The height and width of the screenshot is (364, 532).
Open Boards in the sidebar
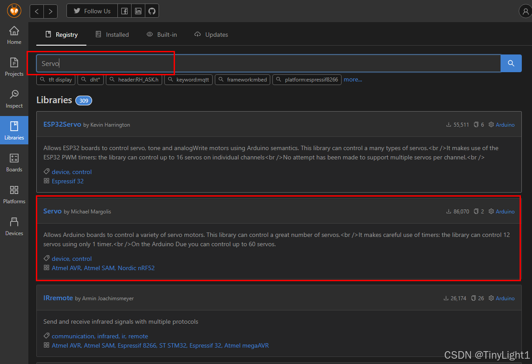[14, 163]
